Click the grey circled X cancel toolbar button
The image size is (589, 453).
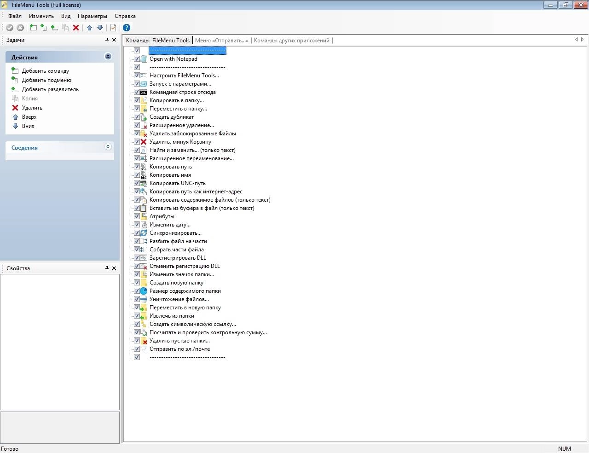tap(20, 28)
